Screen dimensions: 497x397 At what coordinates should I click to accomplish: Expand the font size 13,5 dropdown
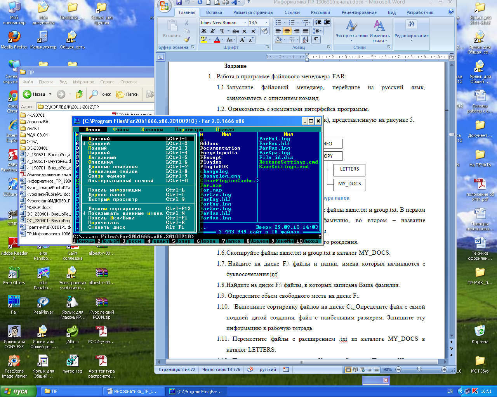tap(266, 22)
